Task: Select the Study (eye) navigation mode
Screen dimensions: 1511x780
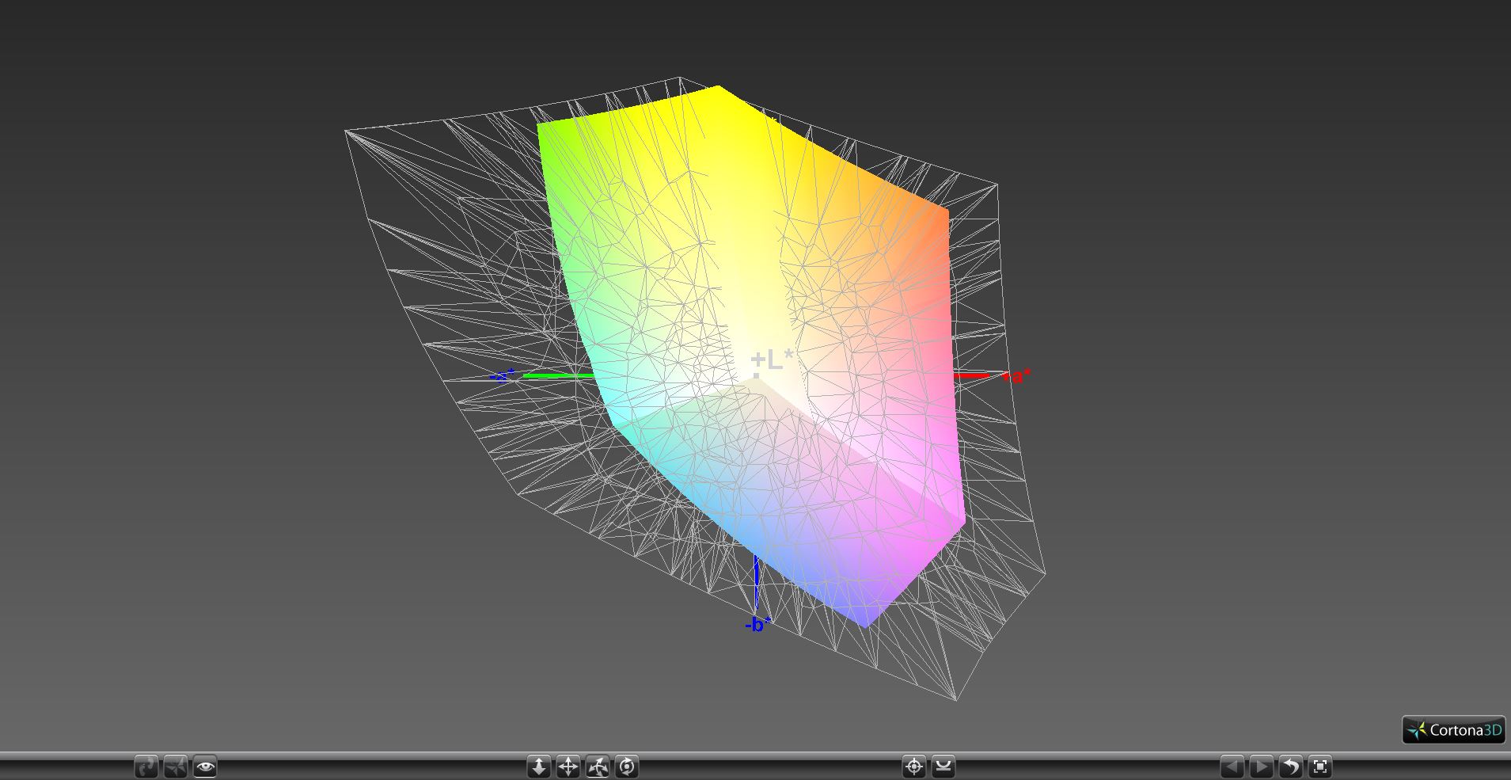Action: [205, 767]
